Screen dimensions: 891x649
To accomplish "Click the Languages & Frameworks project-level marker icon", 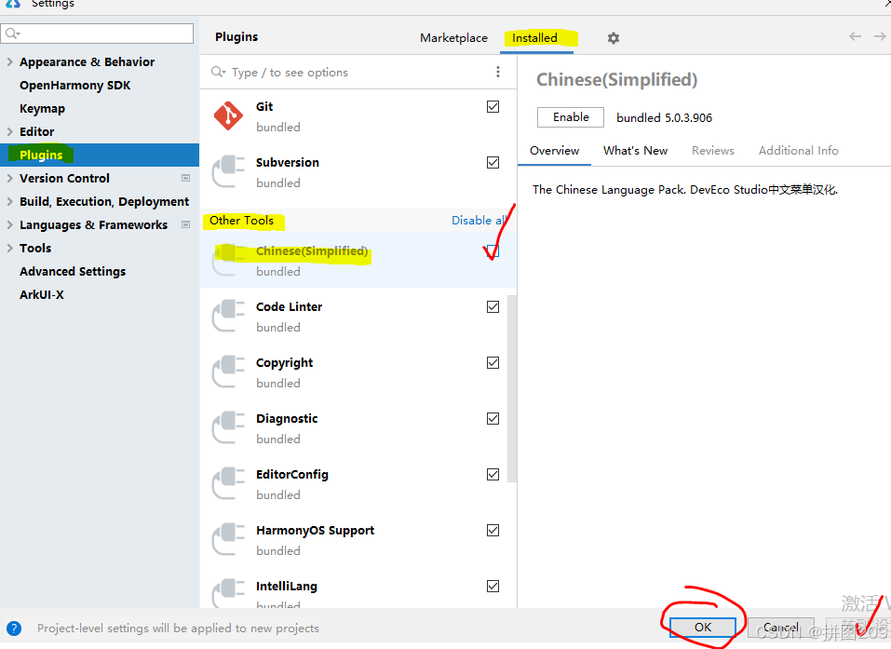I will pos(185,224).
